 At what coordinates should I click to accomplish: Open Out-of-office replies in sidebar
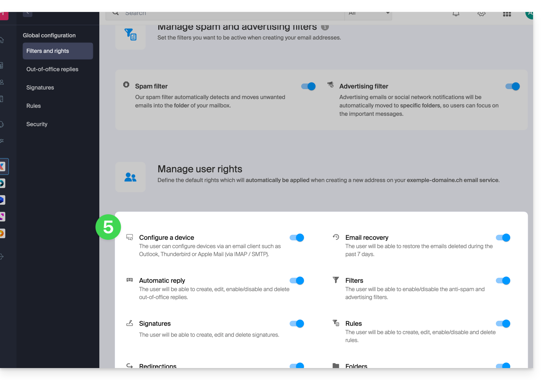click(x=52, y=69)
